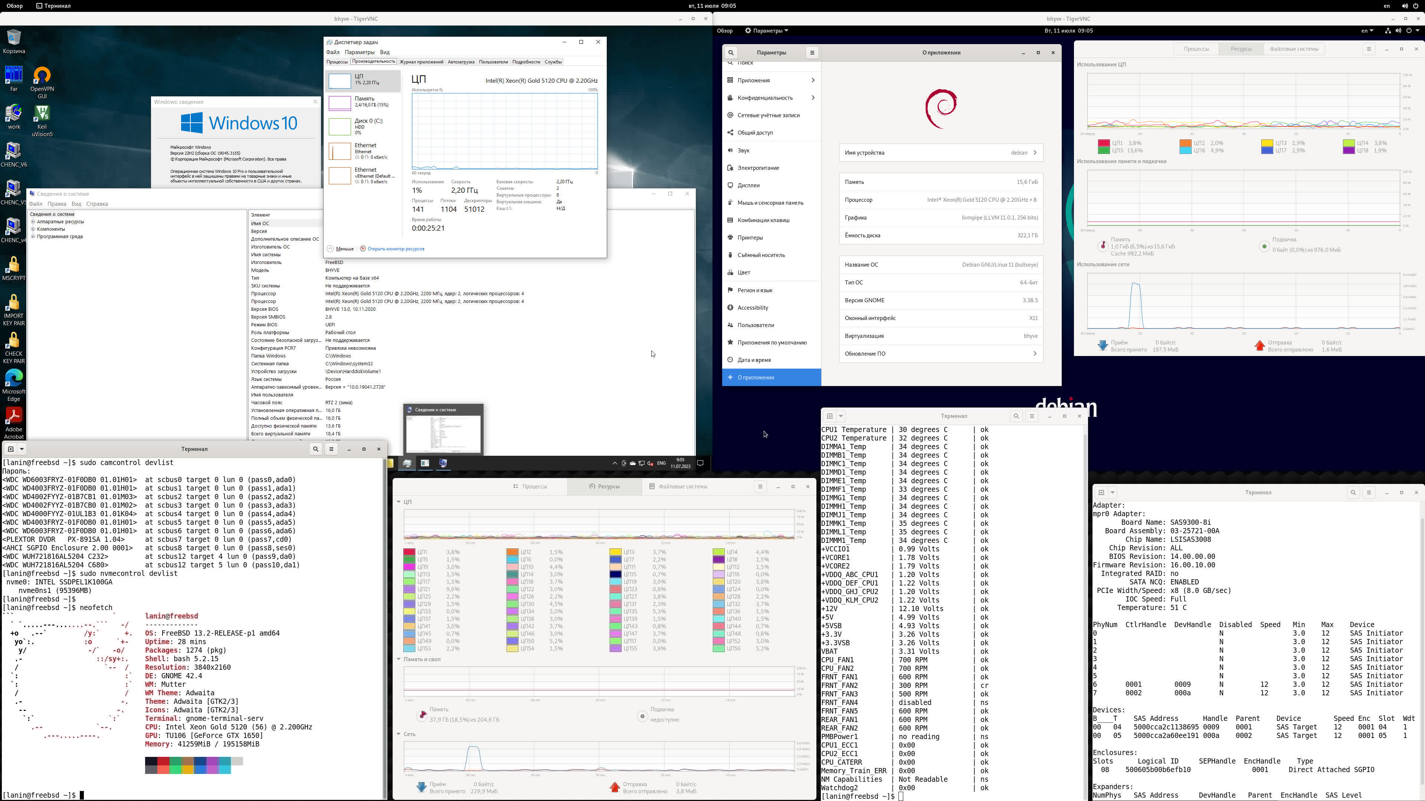Click Открыть монитор ресурсов link
This screenshot has width=1425, height=801.
[396, 249]
